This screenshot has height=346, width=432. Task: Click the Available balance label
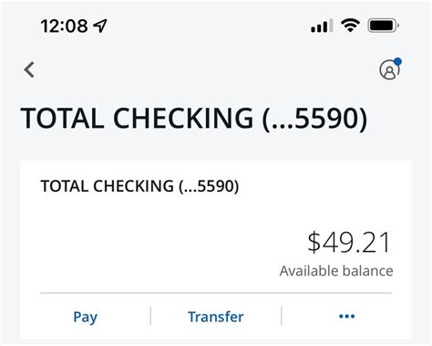336,270
